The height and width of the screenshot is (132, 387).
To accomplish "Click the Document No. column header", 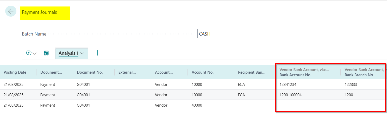I will click(x=90, y=72).
